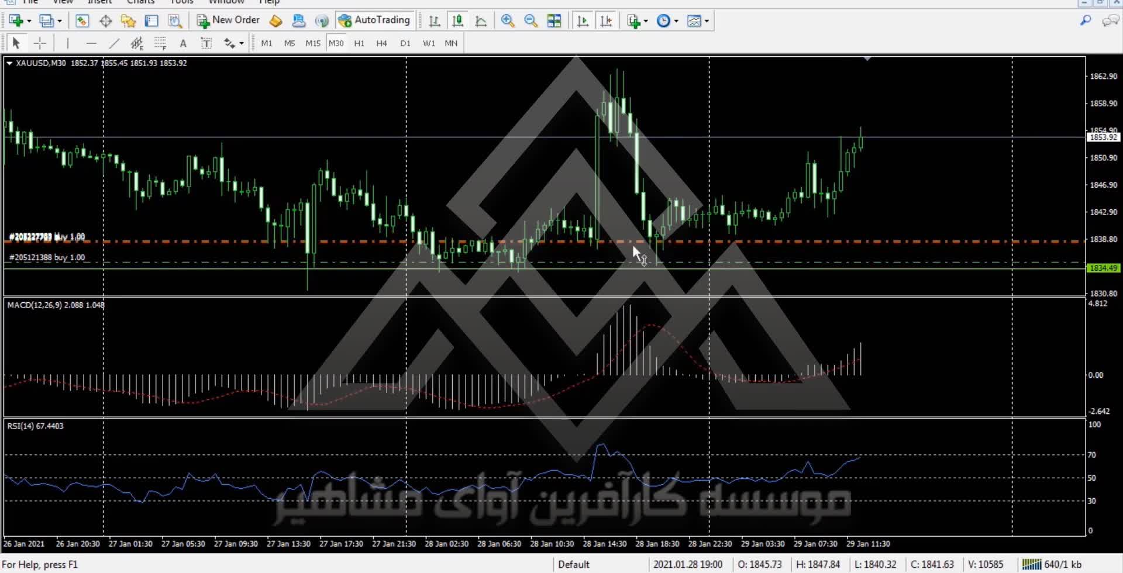Select the Crosshair cursor tool

40,43
